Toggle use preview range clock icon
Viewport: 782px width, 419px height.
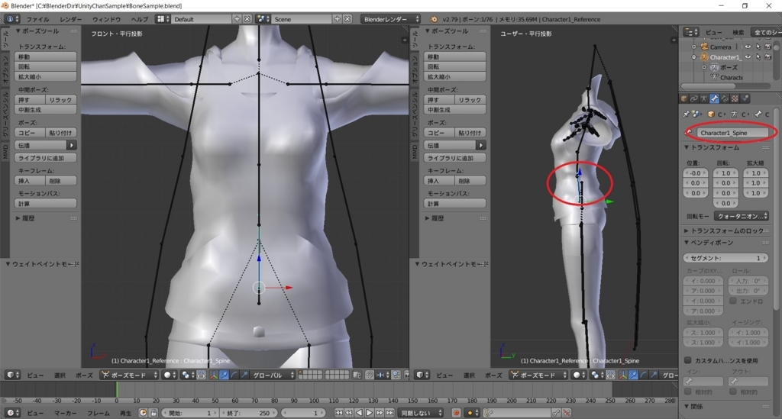143,413
